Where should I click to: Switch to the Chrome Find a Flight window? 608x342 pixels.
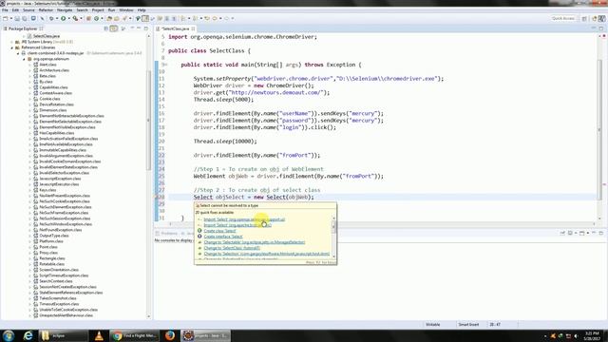[x=135, y=335]
